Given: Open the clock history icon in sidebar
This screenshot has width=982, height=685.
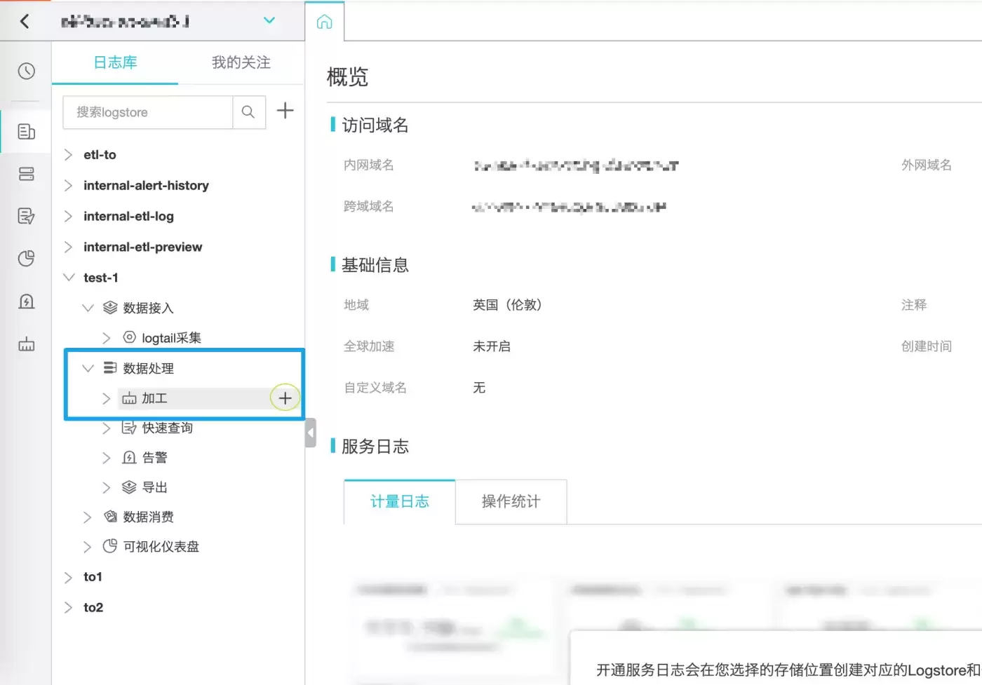Looking at the screenshot, I should coord(27,71).
